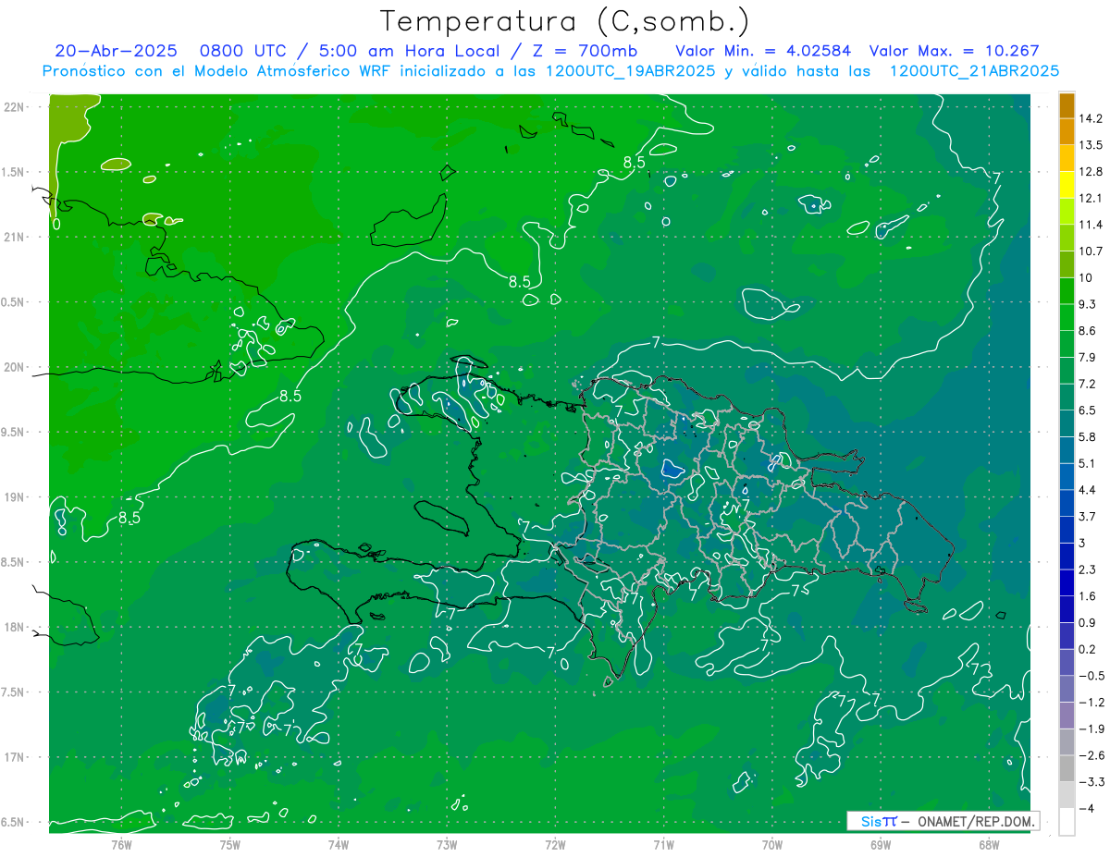Click the "76W" longitude axis label
This screenshot has height=857, width=1110.
click(x=121, y=845)
